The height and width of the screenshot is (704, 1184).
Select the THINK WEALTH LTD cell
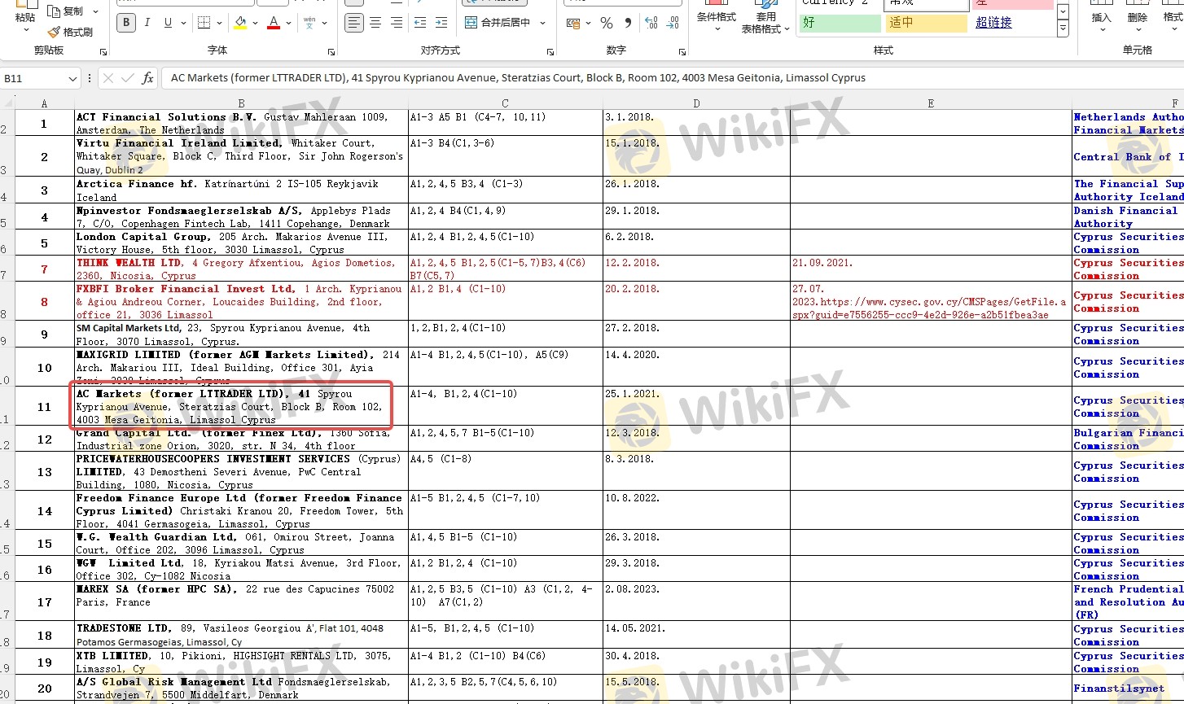click(x=241, y=269)
